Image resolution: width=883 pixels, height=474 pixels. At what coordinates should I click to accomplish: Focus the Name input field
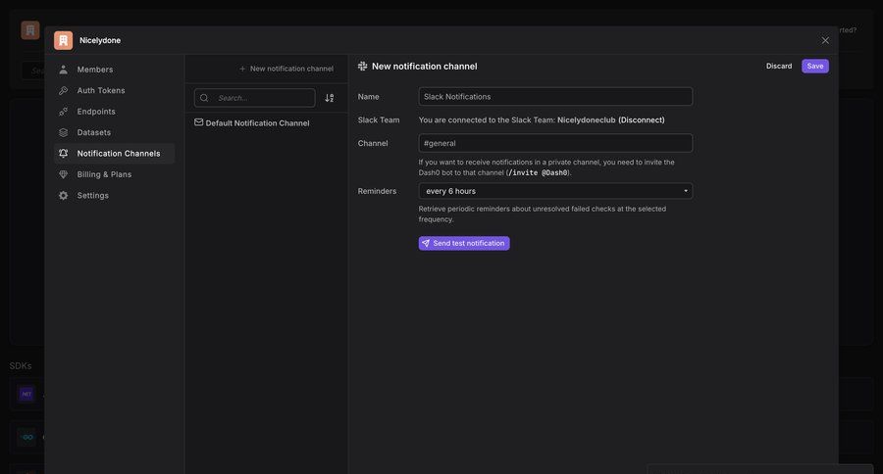555,96
